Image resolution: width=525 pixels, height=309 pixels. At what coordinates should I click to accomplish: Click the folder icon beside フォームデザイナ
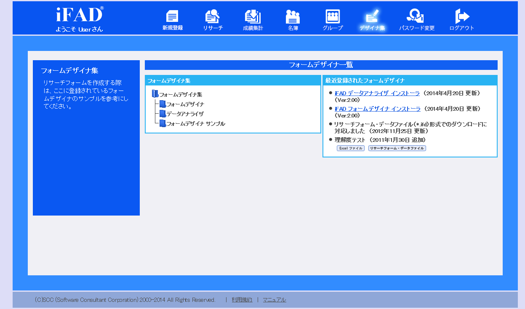tap(163, 104)
